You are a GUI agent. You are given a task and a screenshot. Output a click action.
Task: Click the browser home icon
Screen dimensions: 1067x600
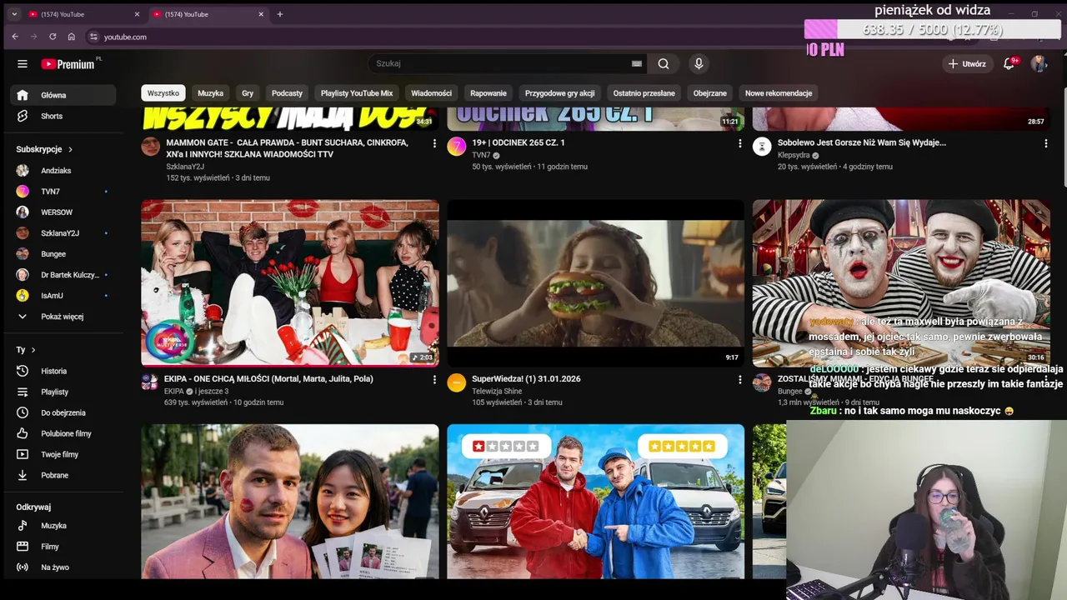tap(72, 37)
